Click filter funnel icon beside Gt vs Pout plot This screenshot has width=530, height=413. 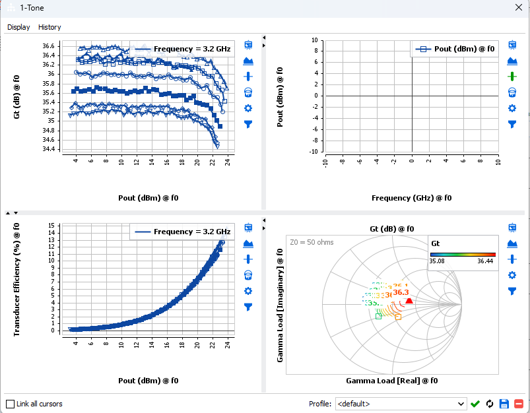tap(248, 124)
